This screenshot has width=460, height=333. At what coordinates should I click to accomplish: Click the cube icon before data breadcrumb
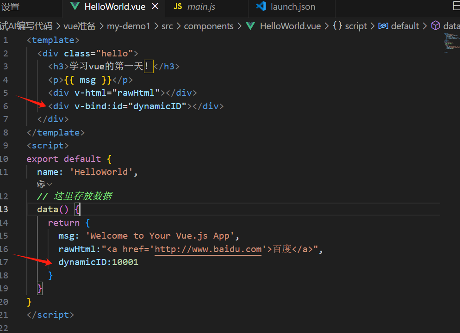pos(435,25)
